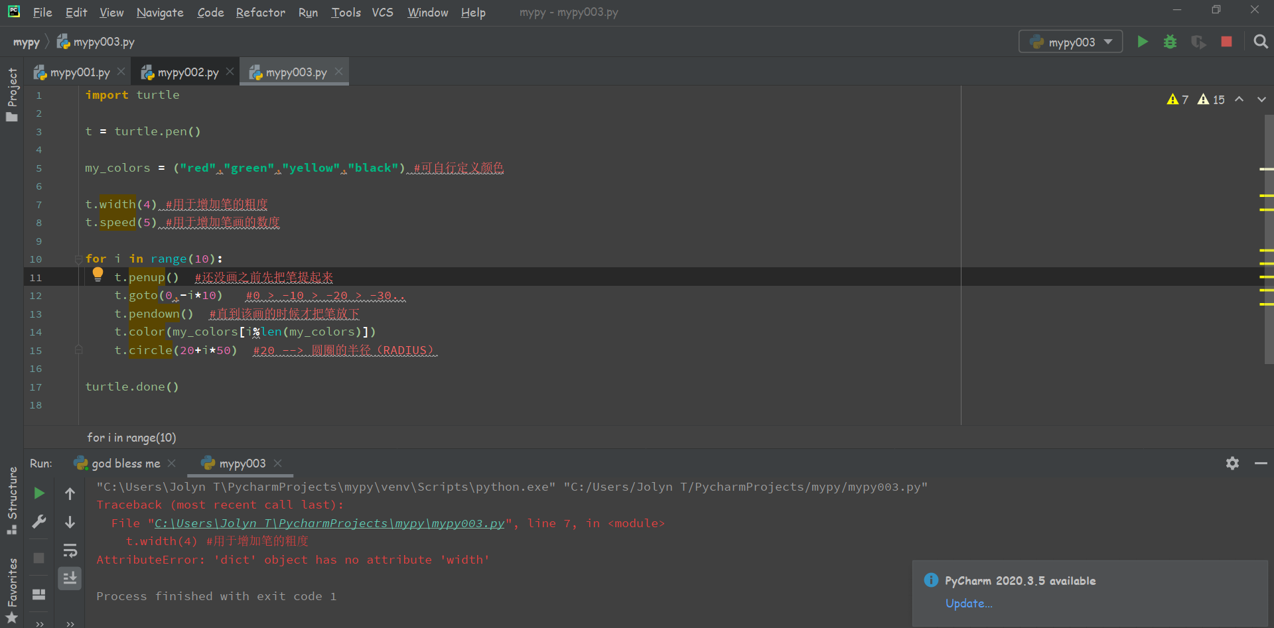This screenshot has width=1274, height=628.
Task: Open run configuration wrench icon
Action: point(39,522)
